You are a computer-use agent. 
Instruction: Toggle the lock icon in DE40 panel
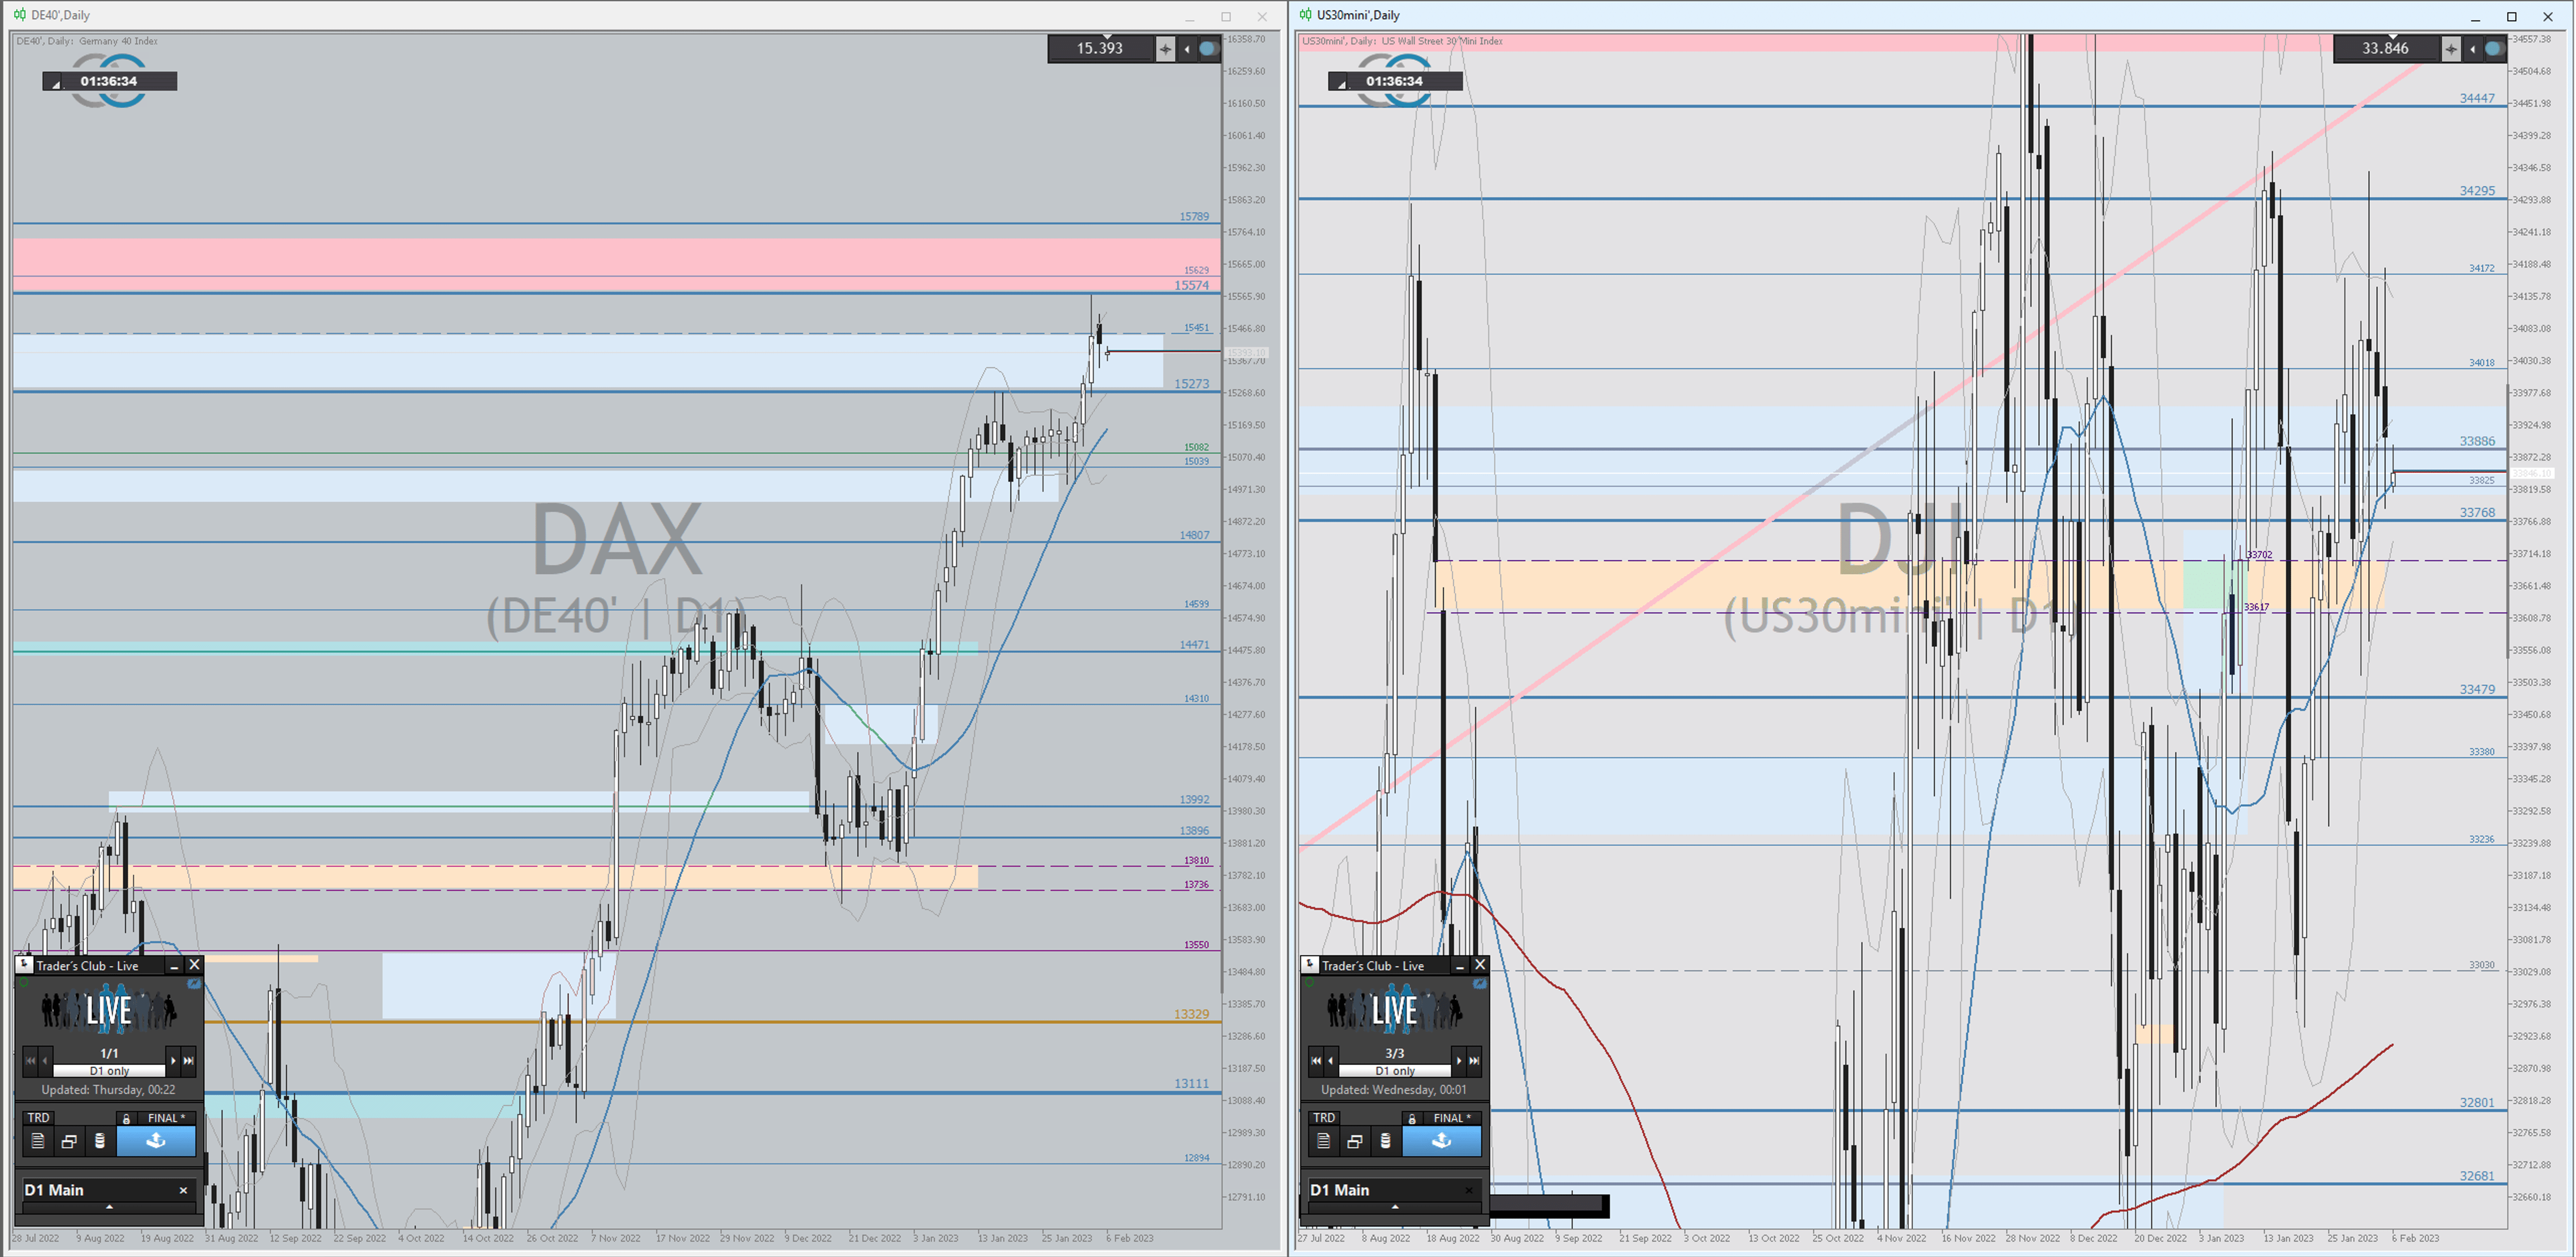(x=126, y=1118)
